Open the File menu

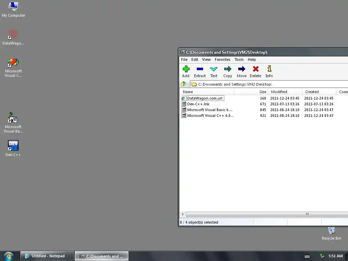[184, 59]
